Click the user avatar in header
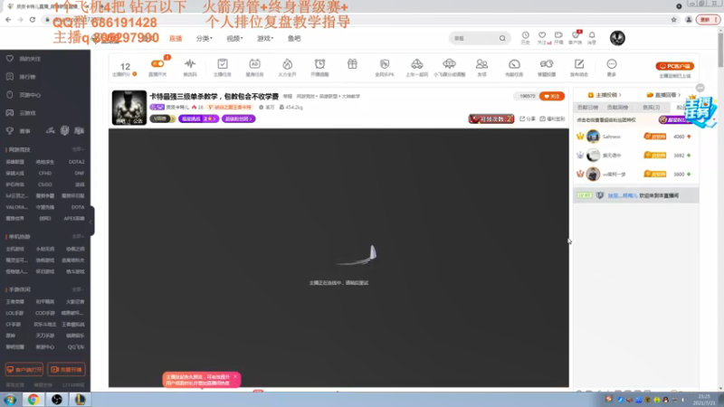Viewport: 724px width, 407px height. 617,38
